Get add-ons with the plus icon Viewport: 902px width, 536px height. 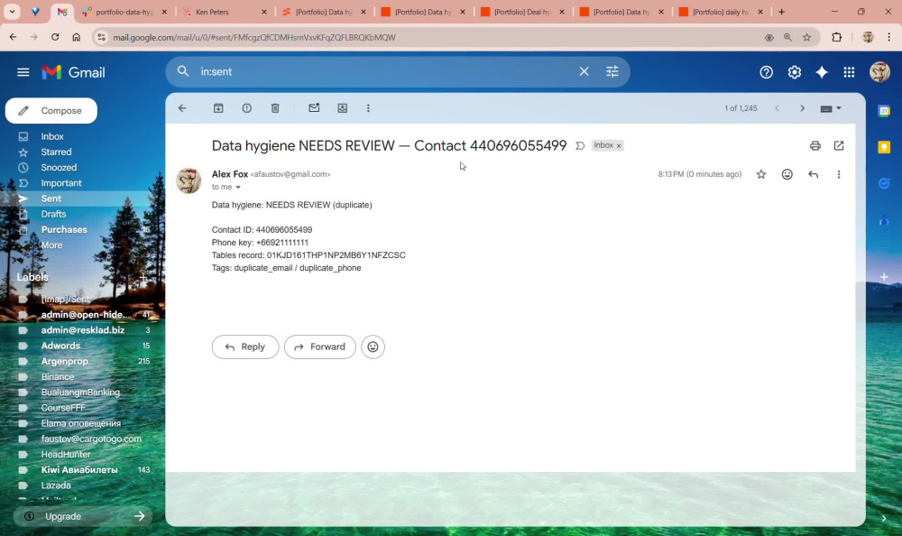tap(884, 277)
